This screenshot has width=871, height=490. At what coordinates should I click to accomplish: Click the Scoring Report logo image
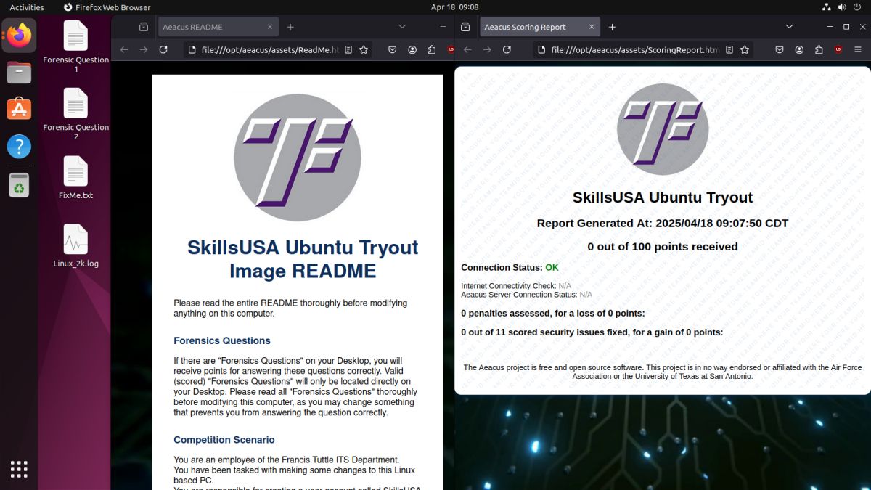[663, 128]
